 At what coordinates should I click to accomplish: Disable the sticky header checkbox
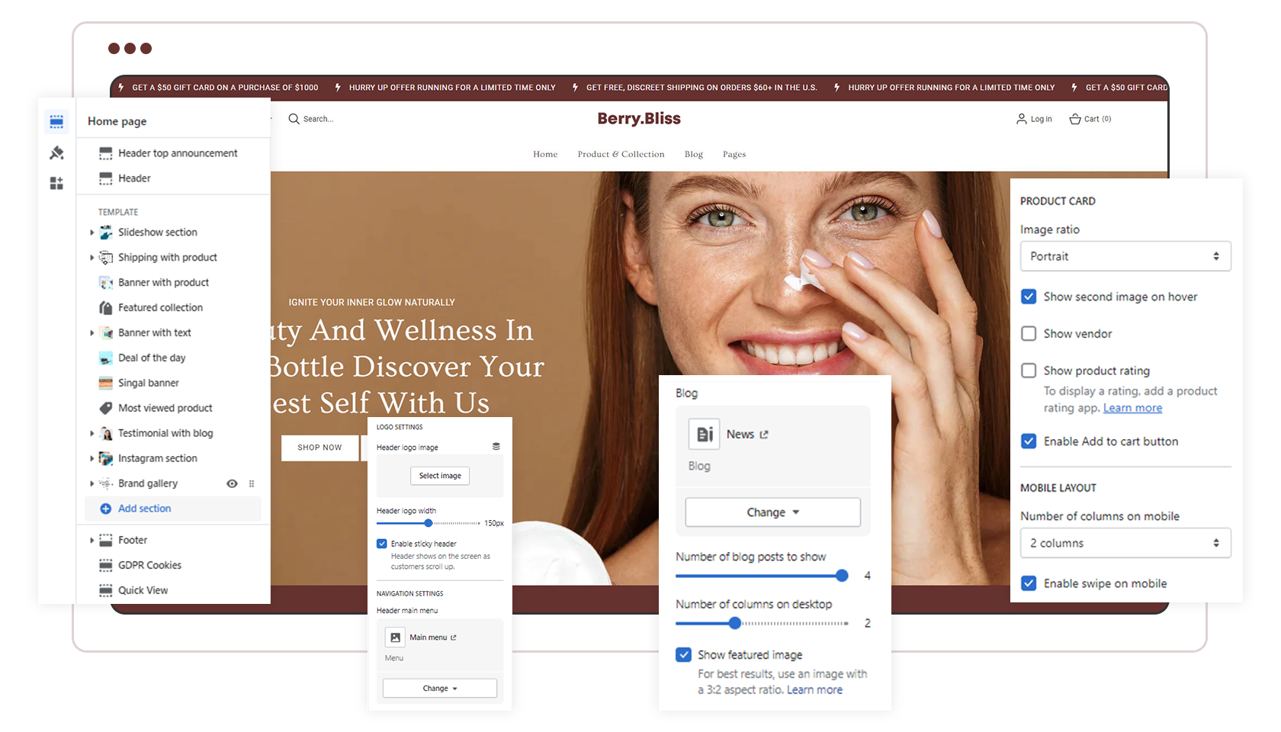[x=382, y=544]
